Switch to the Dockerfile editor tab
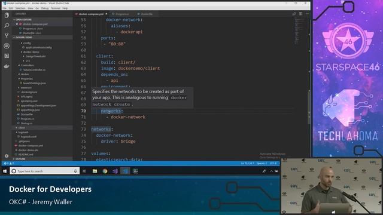This screenshot has width=383, height=215. click(146, 14)
